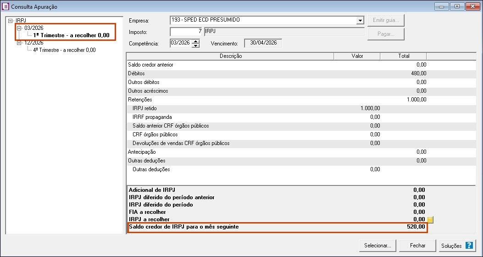Collapse the 12/2026 tree node
Screen dimensions: 483x257
[19, 43]
